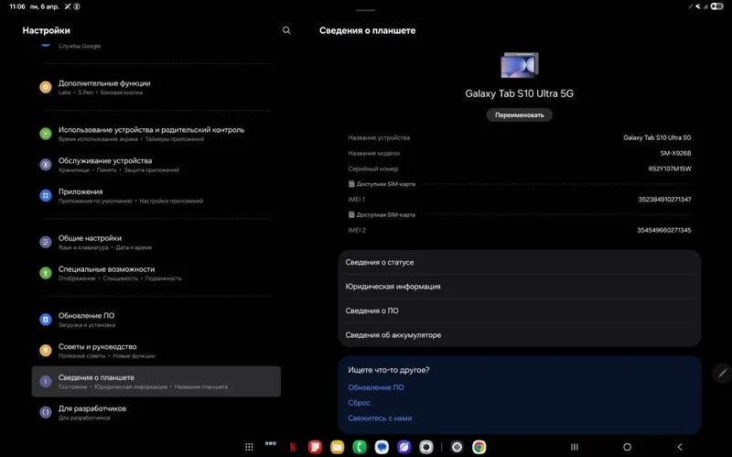Click the info icon beside Сведения о планшете
Viewport: 732px width, 457px height.
pos(45,381)
